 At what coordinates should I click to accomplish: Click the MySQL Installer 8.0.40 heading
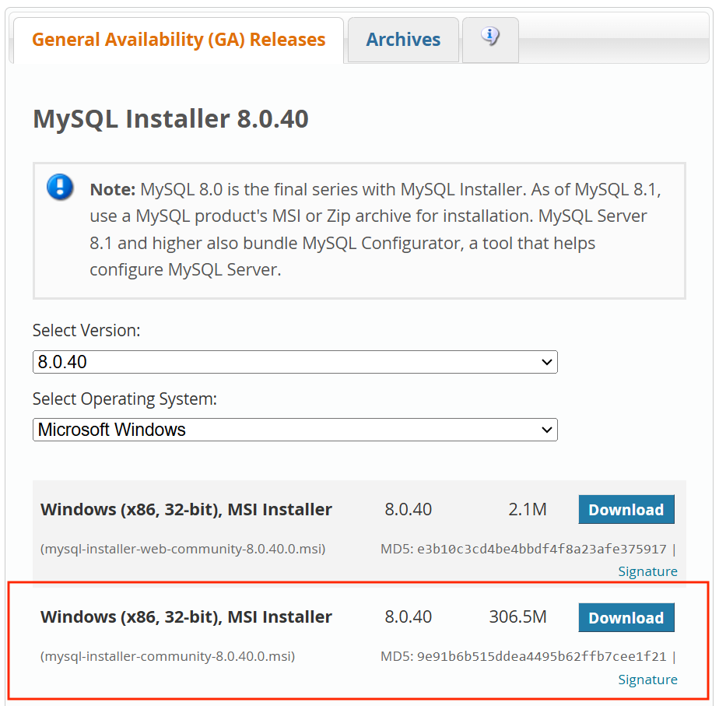pos(170,119)
